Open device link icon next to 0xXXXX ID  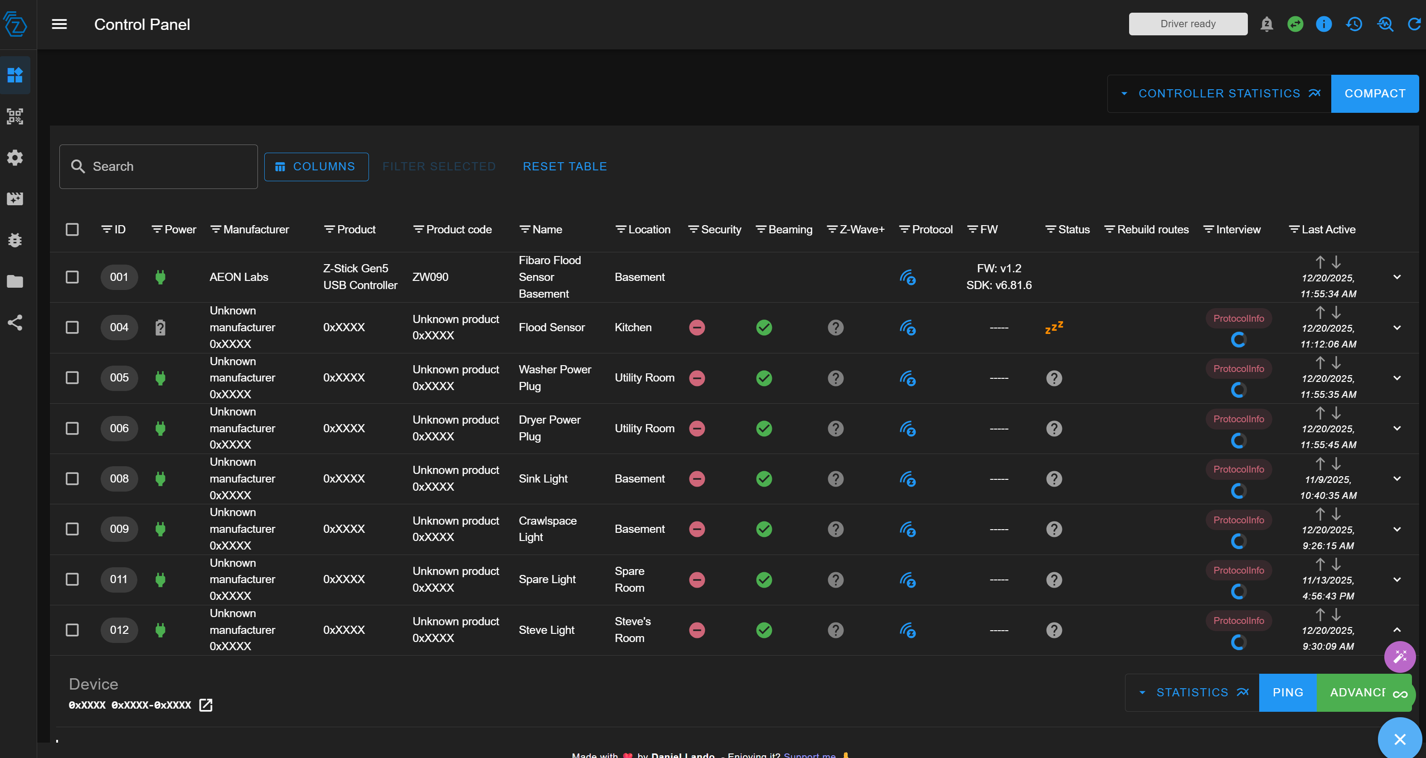click(x=206, y=705)
